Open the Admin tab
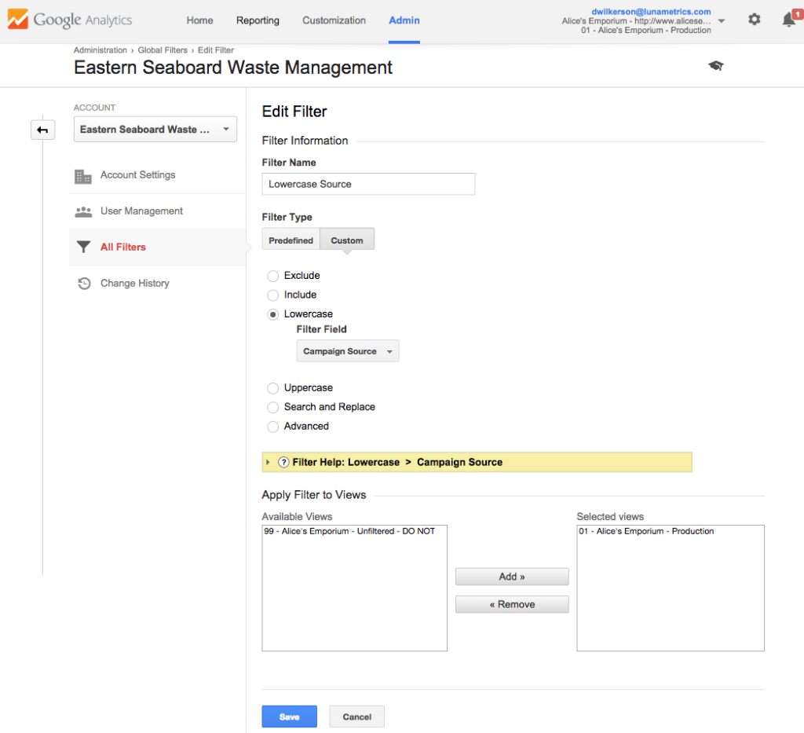 404,20
